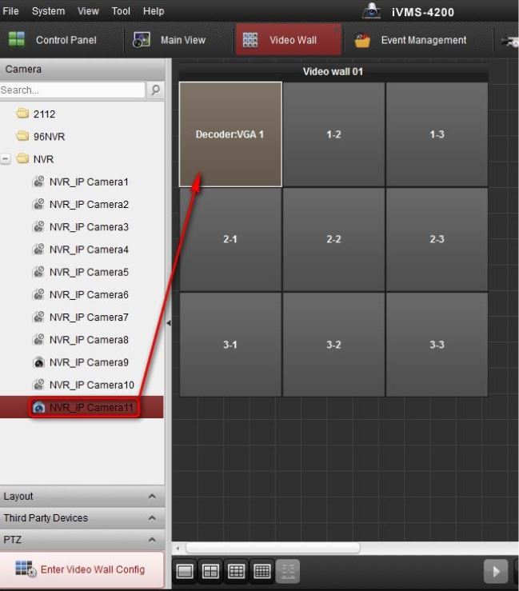Choose the sixteen-window division layout
Viewport: 519px width, 591px height.
(262, 571)
